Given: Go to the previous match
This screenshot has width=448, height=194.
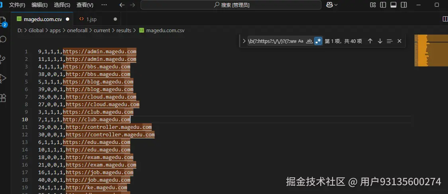Looking at the screenshot, I should (x=370, y=41).
